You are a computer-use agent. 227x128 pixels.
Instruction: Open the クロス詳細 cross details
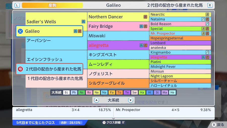click(113, 122)
